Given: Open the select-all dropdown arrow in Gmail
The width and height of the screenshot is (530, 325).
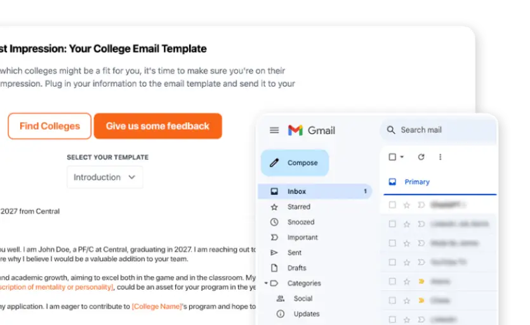Looking at the screenshot, I should [402, 157].
